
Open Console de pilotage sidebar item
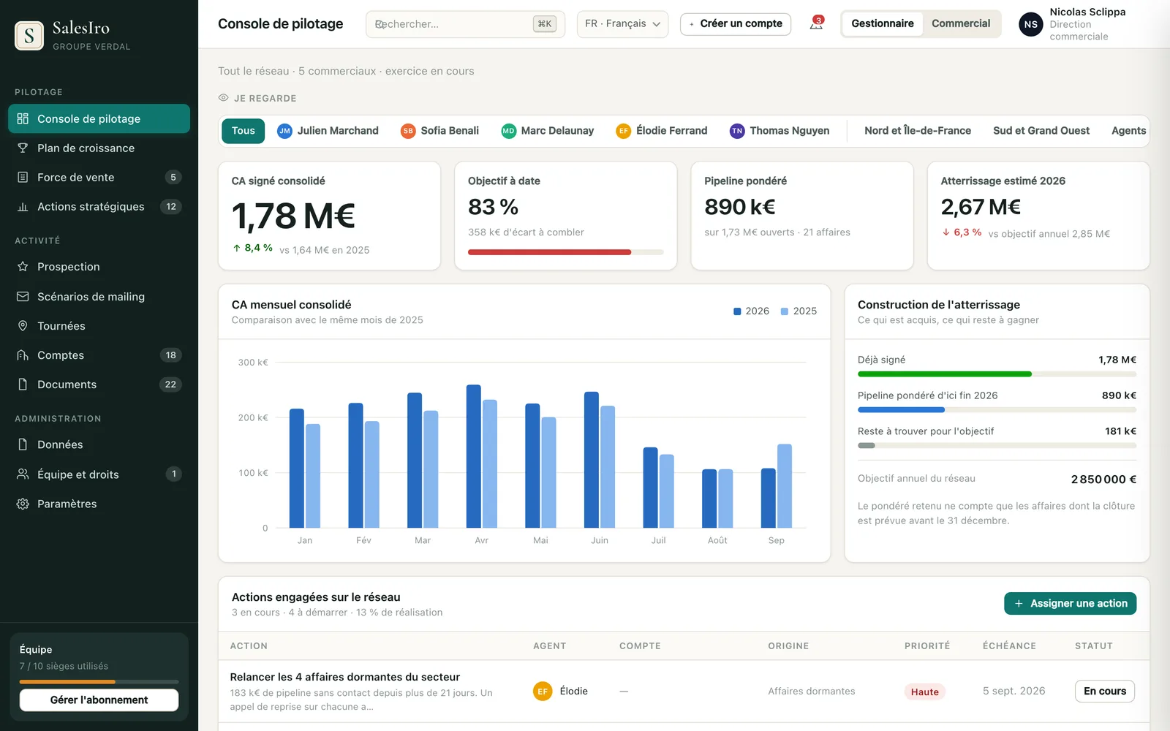99,118
